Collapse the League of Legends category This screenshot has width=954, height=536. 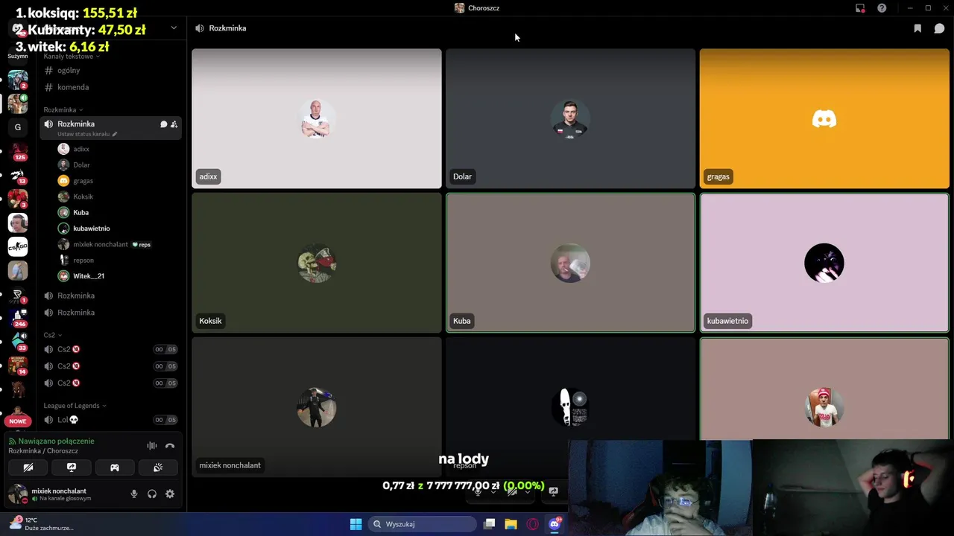click(75, 406)
